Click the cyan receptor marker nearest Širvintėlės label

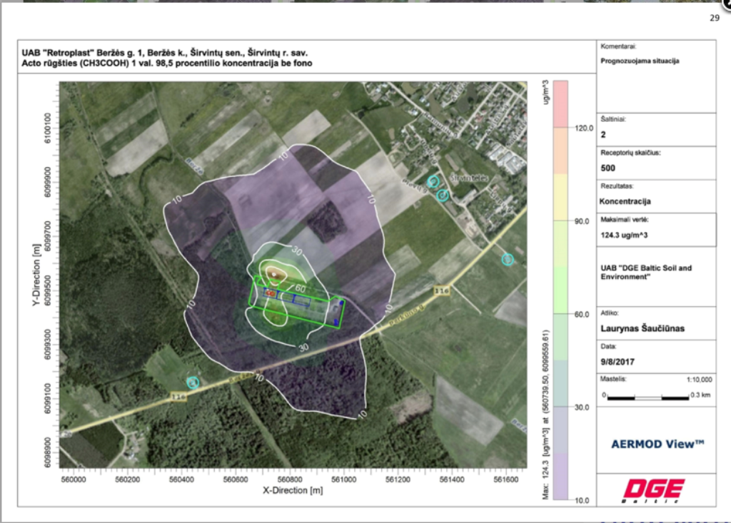[443, 195]
